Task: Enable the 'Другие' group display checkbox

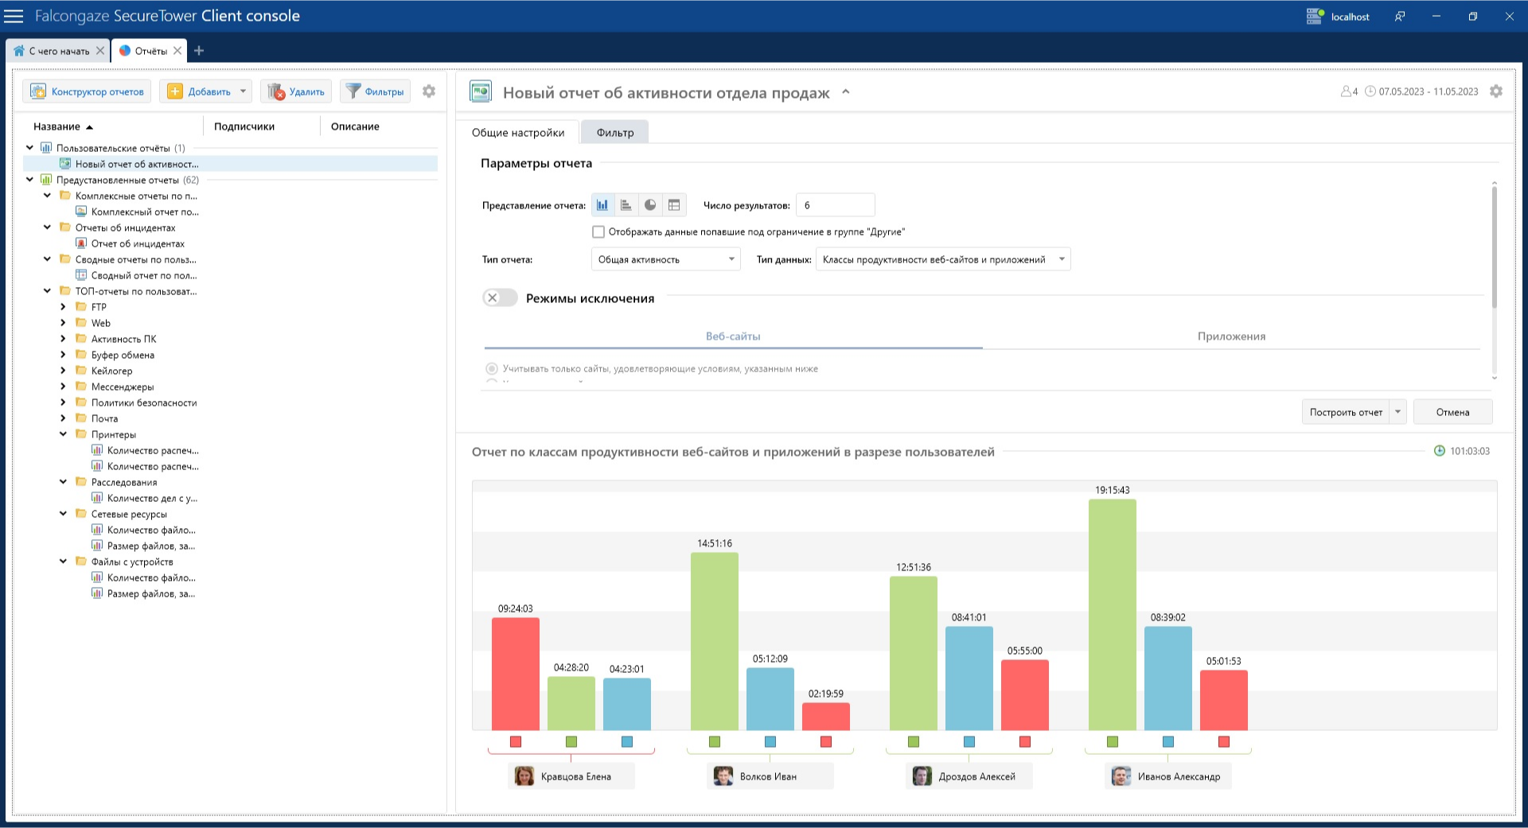Action: click(598, 232)
